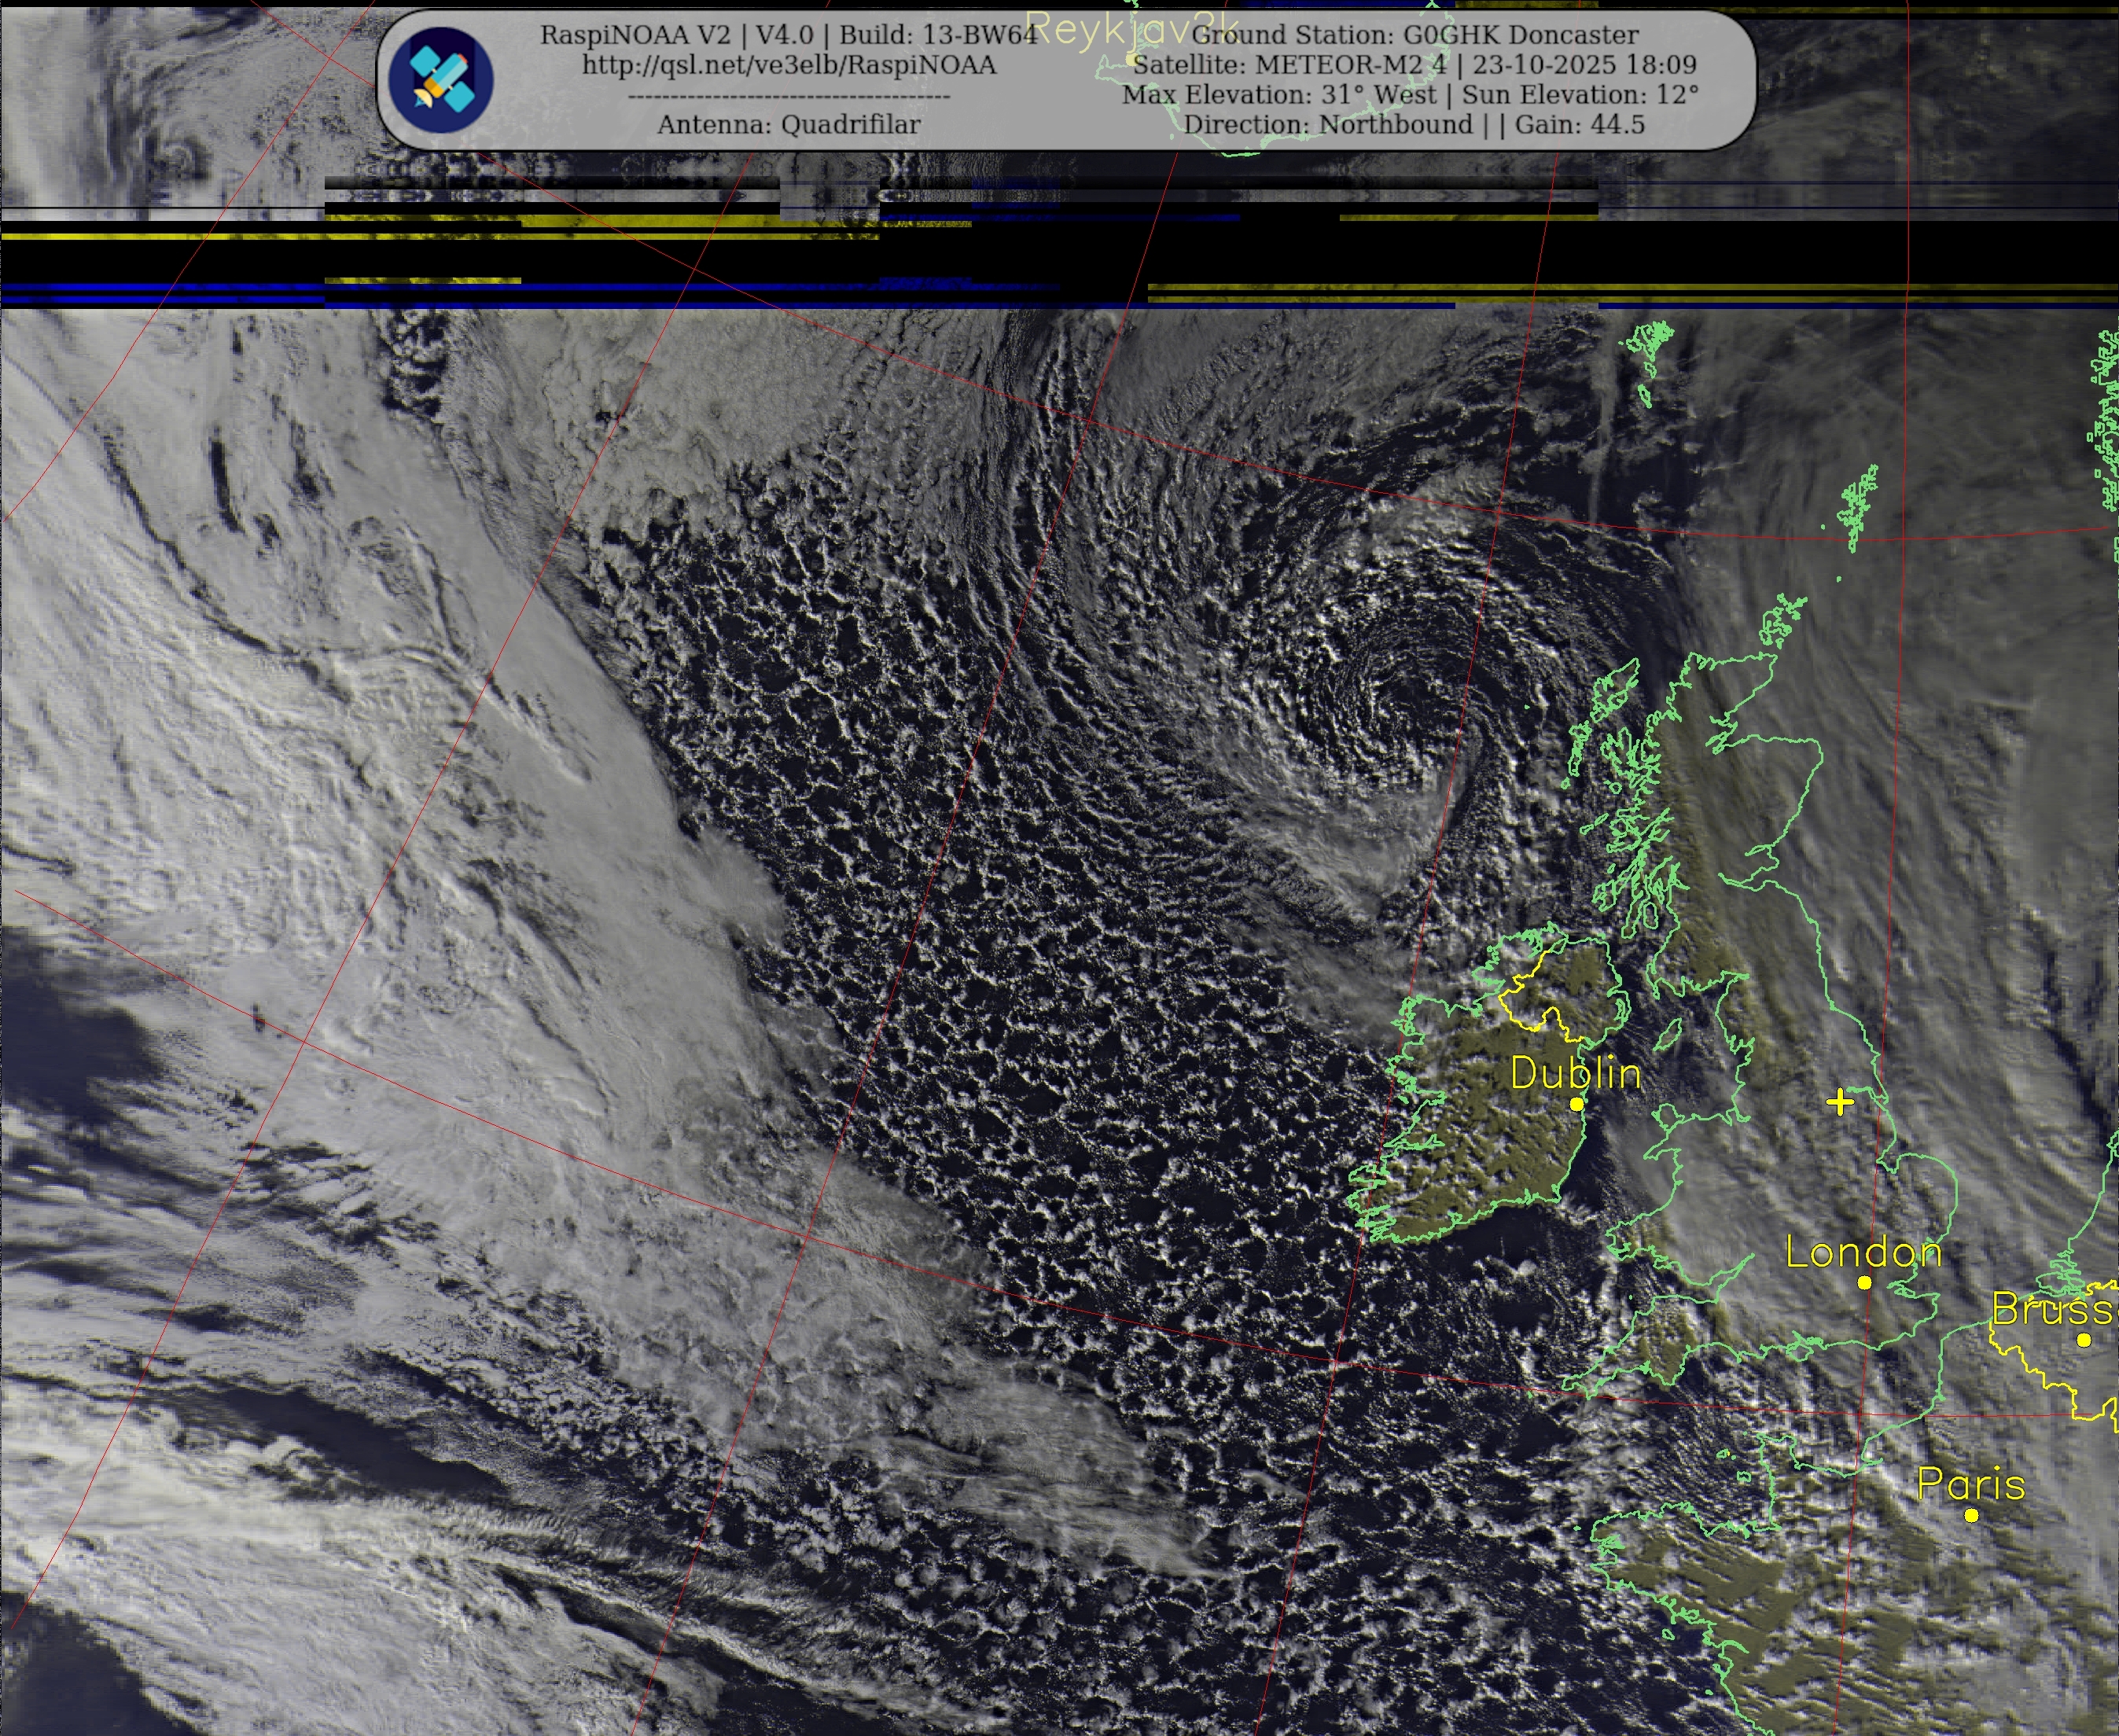Select the Paris city dot marker

(1971, 1515)
